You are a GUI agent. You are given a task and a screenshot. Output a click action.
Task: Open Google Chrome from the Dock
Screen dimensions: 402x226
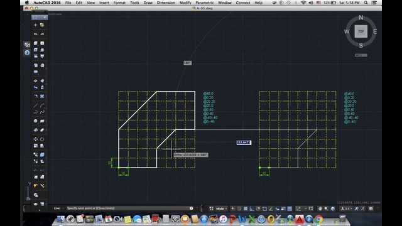point(318,219)
